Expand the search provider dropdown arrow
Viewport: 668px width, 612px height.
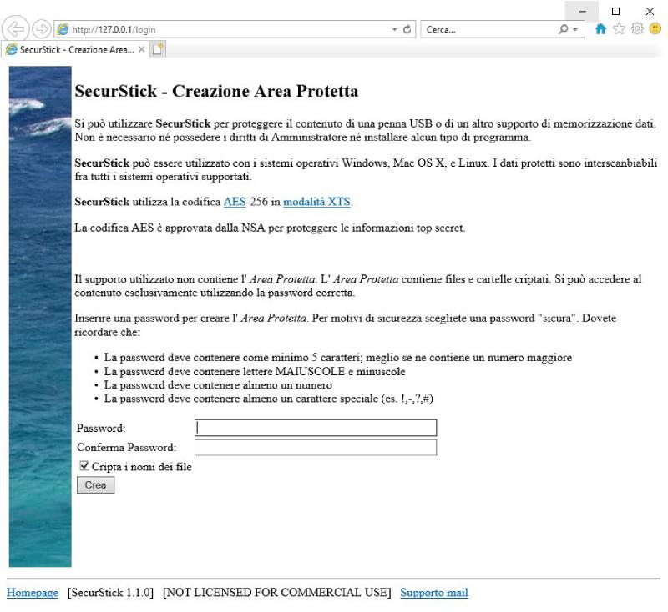pyautogui.click(x=575, y=29)
